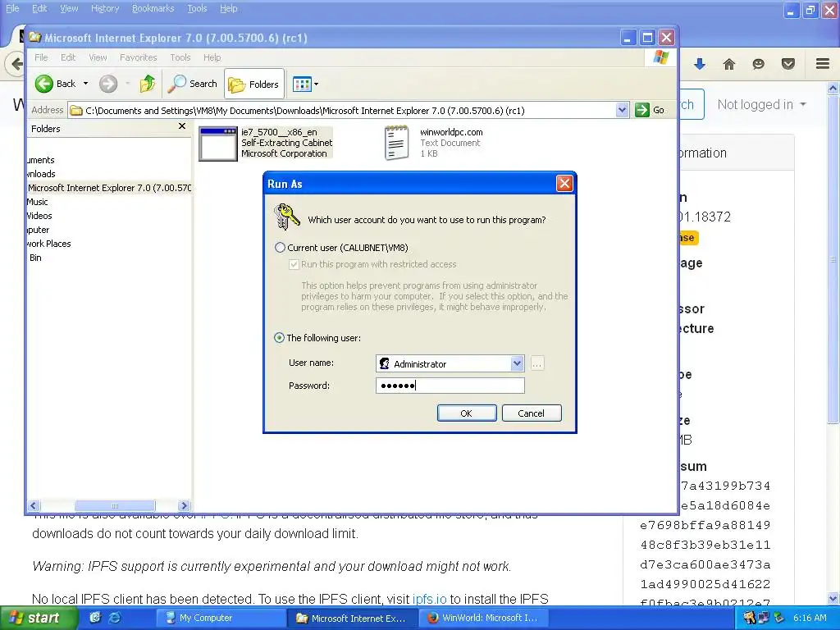This screenshot has height=630, width=840.
Task: Open the Explorer Help menu
Action: [212, 57]
